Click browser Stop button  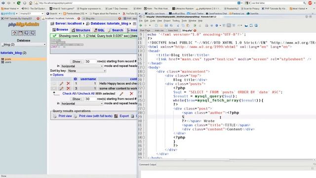pos(25,3)
